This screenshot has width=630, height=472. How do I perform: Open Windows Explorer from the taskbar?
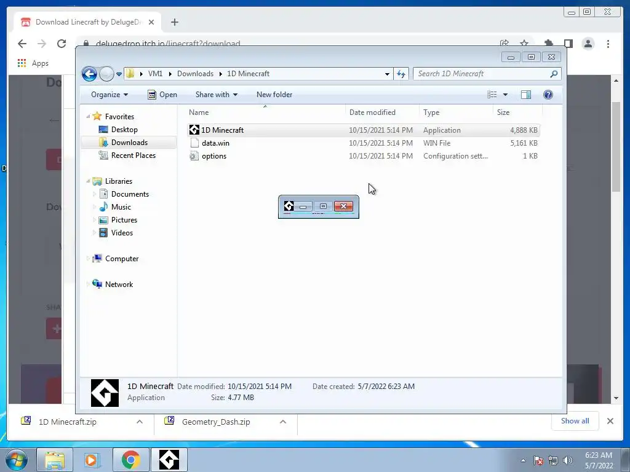pos(55,460)
